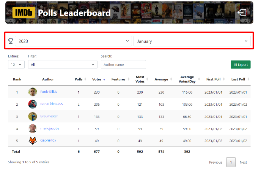Screen dimensions: 258x170
Task: Open the January month dropdown
Action: coord(192,41)
